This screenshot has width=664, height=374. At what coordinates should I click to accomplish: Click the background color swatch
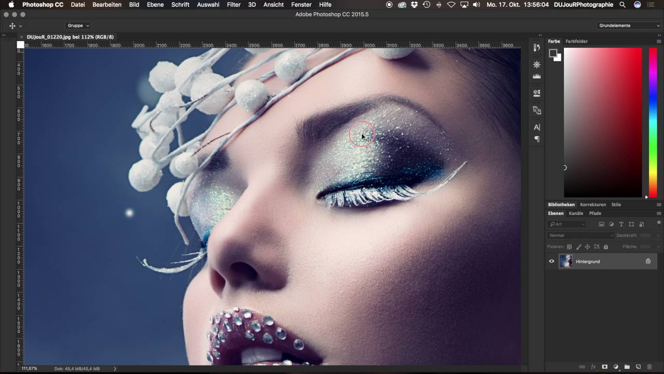[558, 58]
